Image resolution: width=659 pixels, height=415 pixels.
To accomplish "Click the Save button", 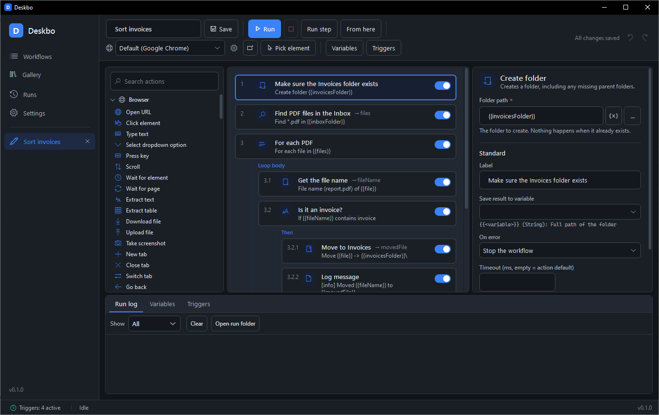I will pyautogui.click(x=221, y=29).
